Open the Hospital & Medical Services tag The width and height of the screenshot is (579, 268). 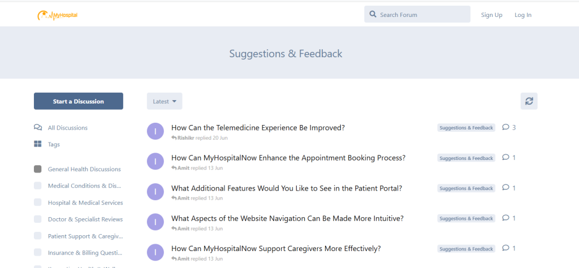pos(85,202)
